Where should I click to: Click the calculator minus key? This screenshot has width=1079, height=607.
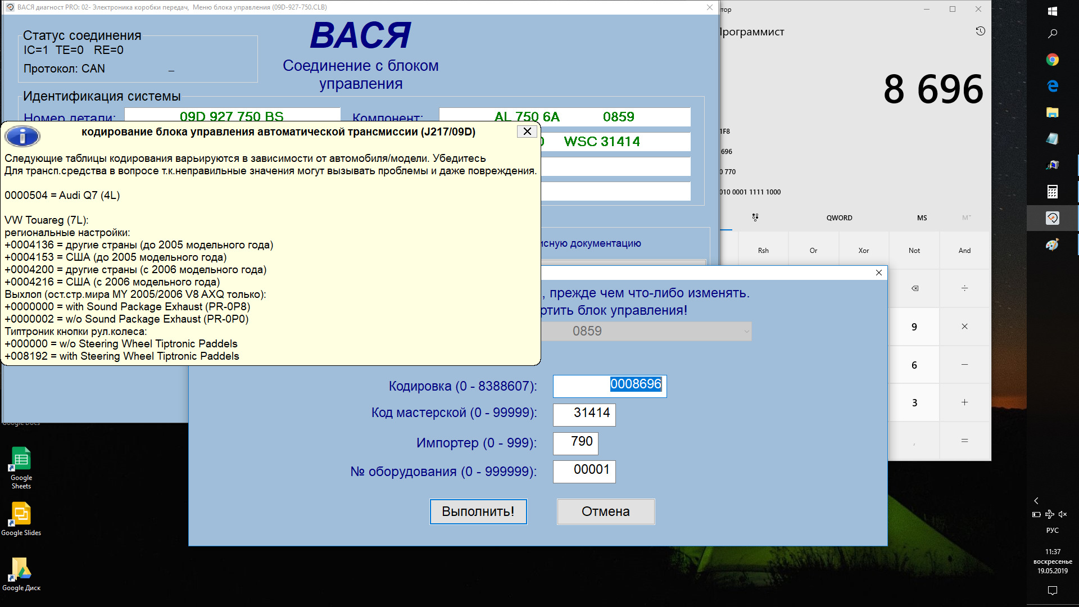pos(965,365)
